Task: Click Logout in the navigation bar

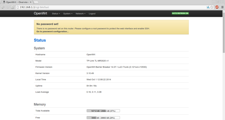Action: click(x=92, y=13)
